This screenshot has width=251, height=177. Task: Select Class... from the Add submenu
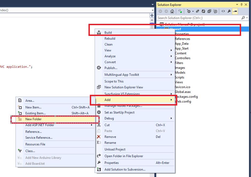pyautogui.click(x=56, y=151)
